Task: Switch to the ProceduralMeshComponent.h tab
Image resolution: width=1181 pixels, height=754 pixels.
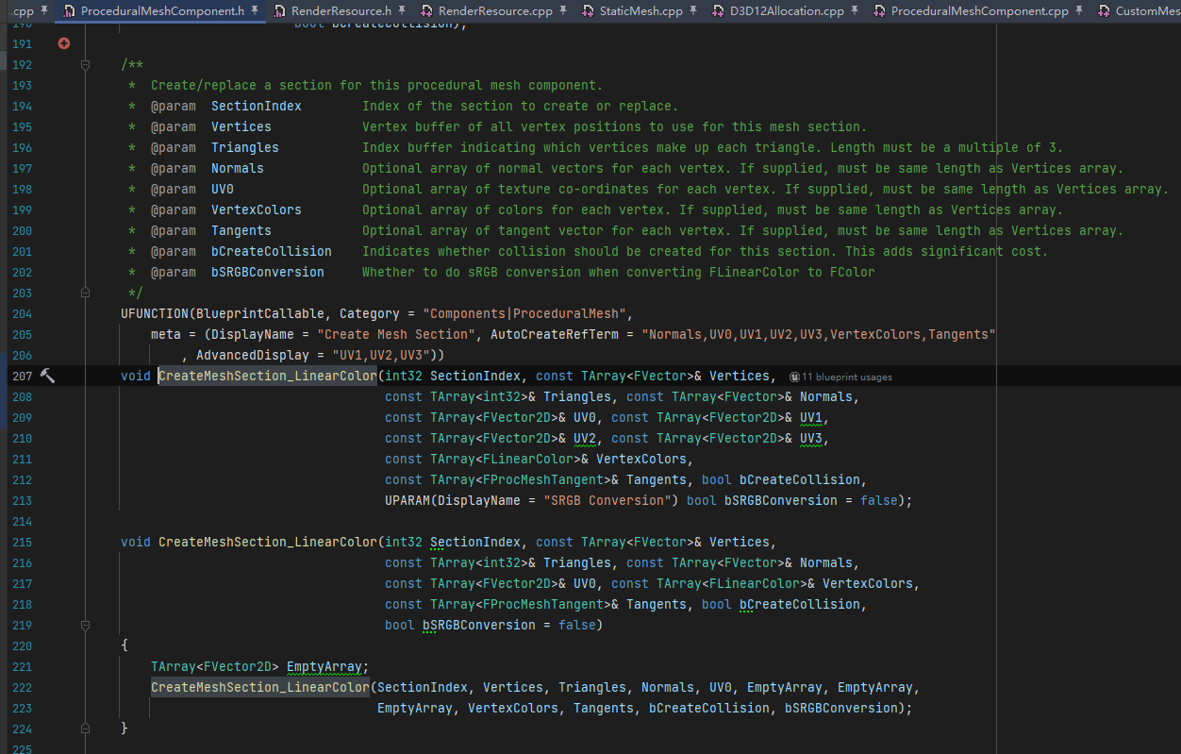Action: click(x=159, y=11)
